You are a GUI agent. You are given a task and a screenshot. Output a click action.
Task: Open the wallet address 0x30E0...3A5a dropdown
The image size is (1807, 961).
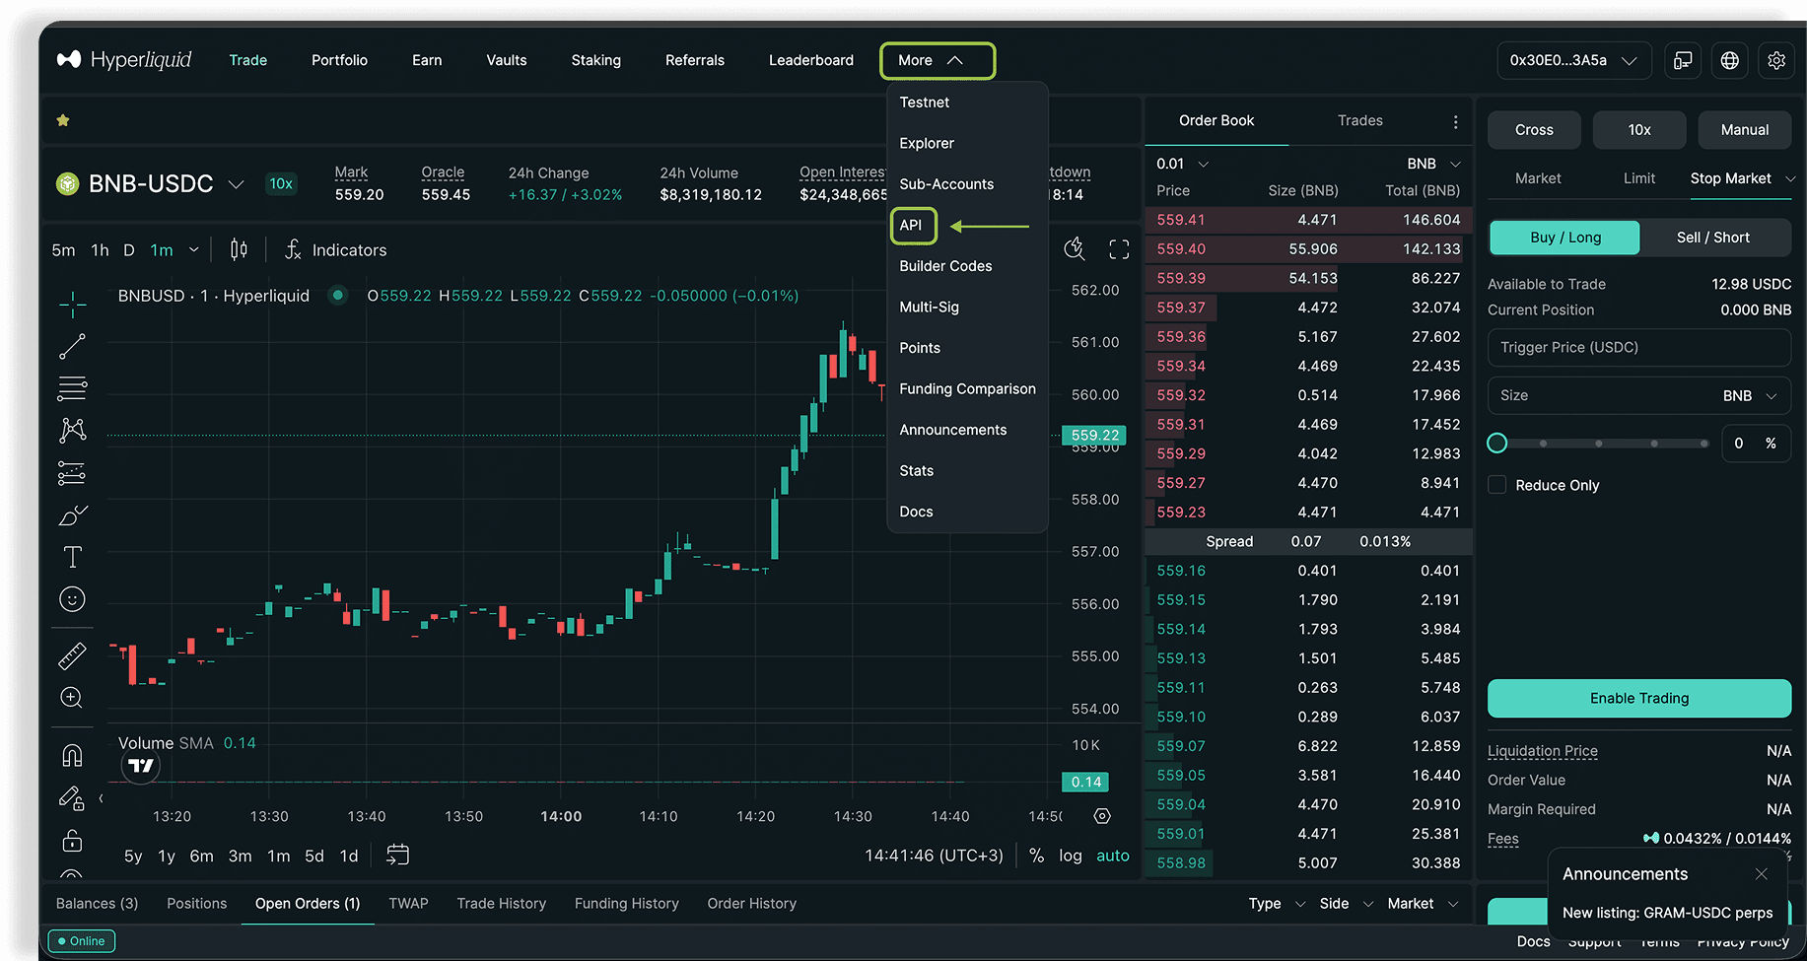tap(1573, 60)
